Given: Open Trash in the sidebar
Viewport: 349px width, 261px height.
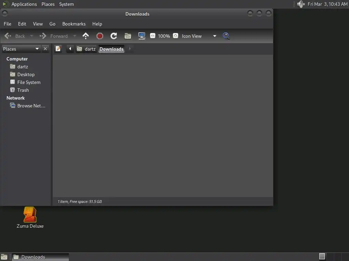Looking at the screenshot, I should coord(23,90).
